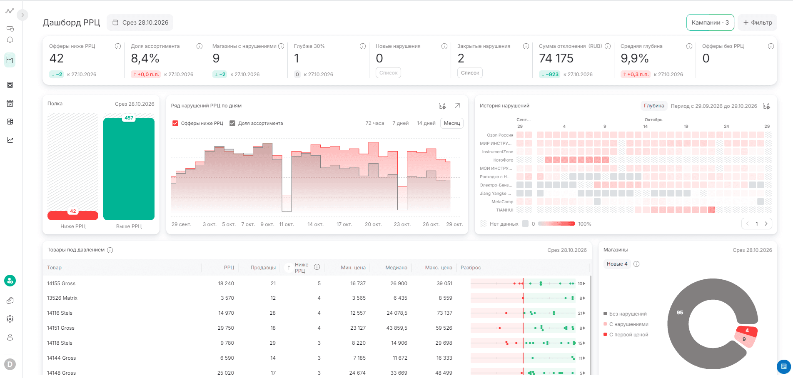Image resolution: width=793 pixels, height=378 pixels.
Task: Open notifications bell in the sidebar
Action: tap(10, 40)
